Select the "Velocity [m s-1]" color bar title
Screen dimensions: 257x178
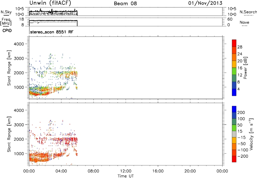(x=251, y=134)
